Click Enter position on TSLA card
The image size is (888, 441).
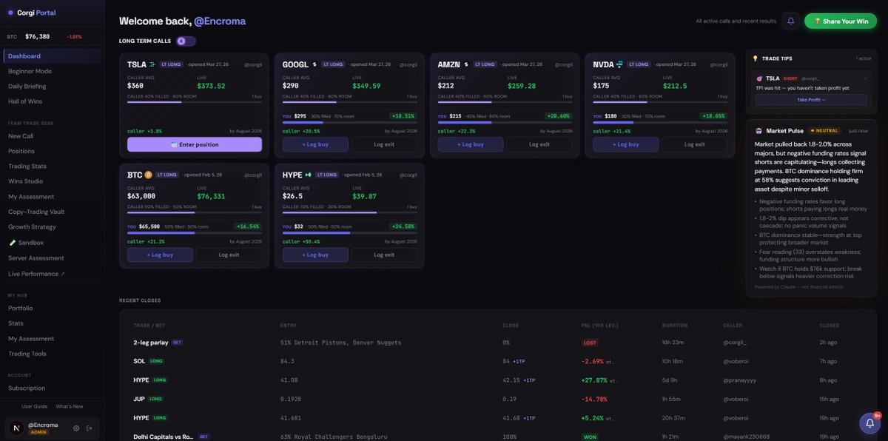point(195,144)
